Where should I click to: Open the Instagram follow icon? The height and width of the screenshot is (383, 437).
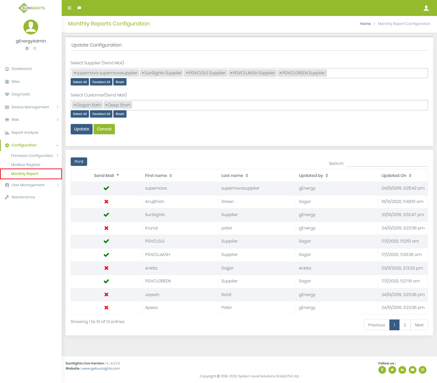[x=422, y=370]
